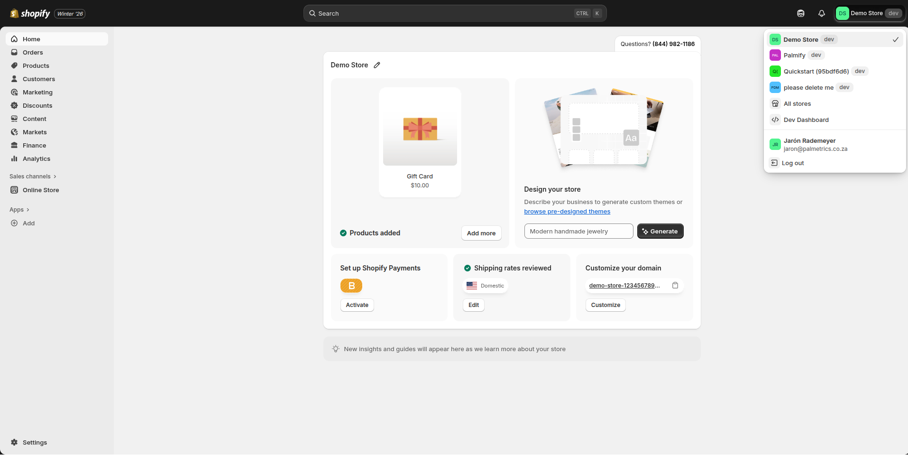The width and height of the screenshot is (908, 456).
Task: Click the pencil icon beside Demo Store
Action: pos(377,65)
